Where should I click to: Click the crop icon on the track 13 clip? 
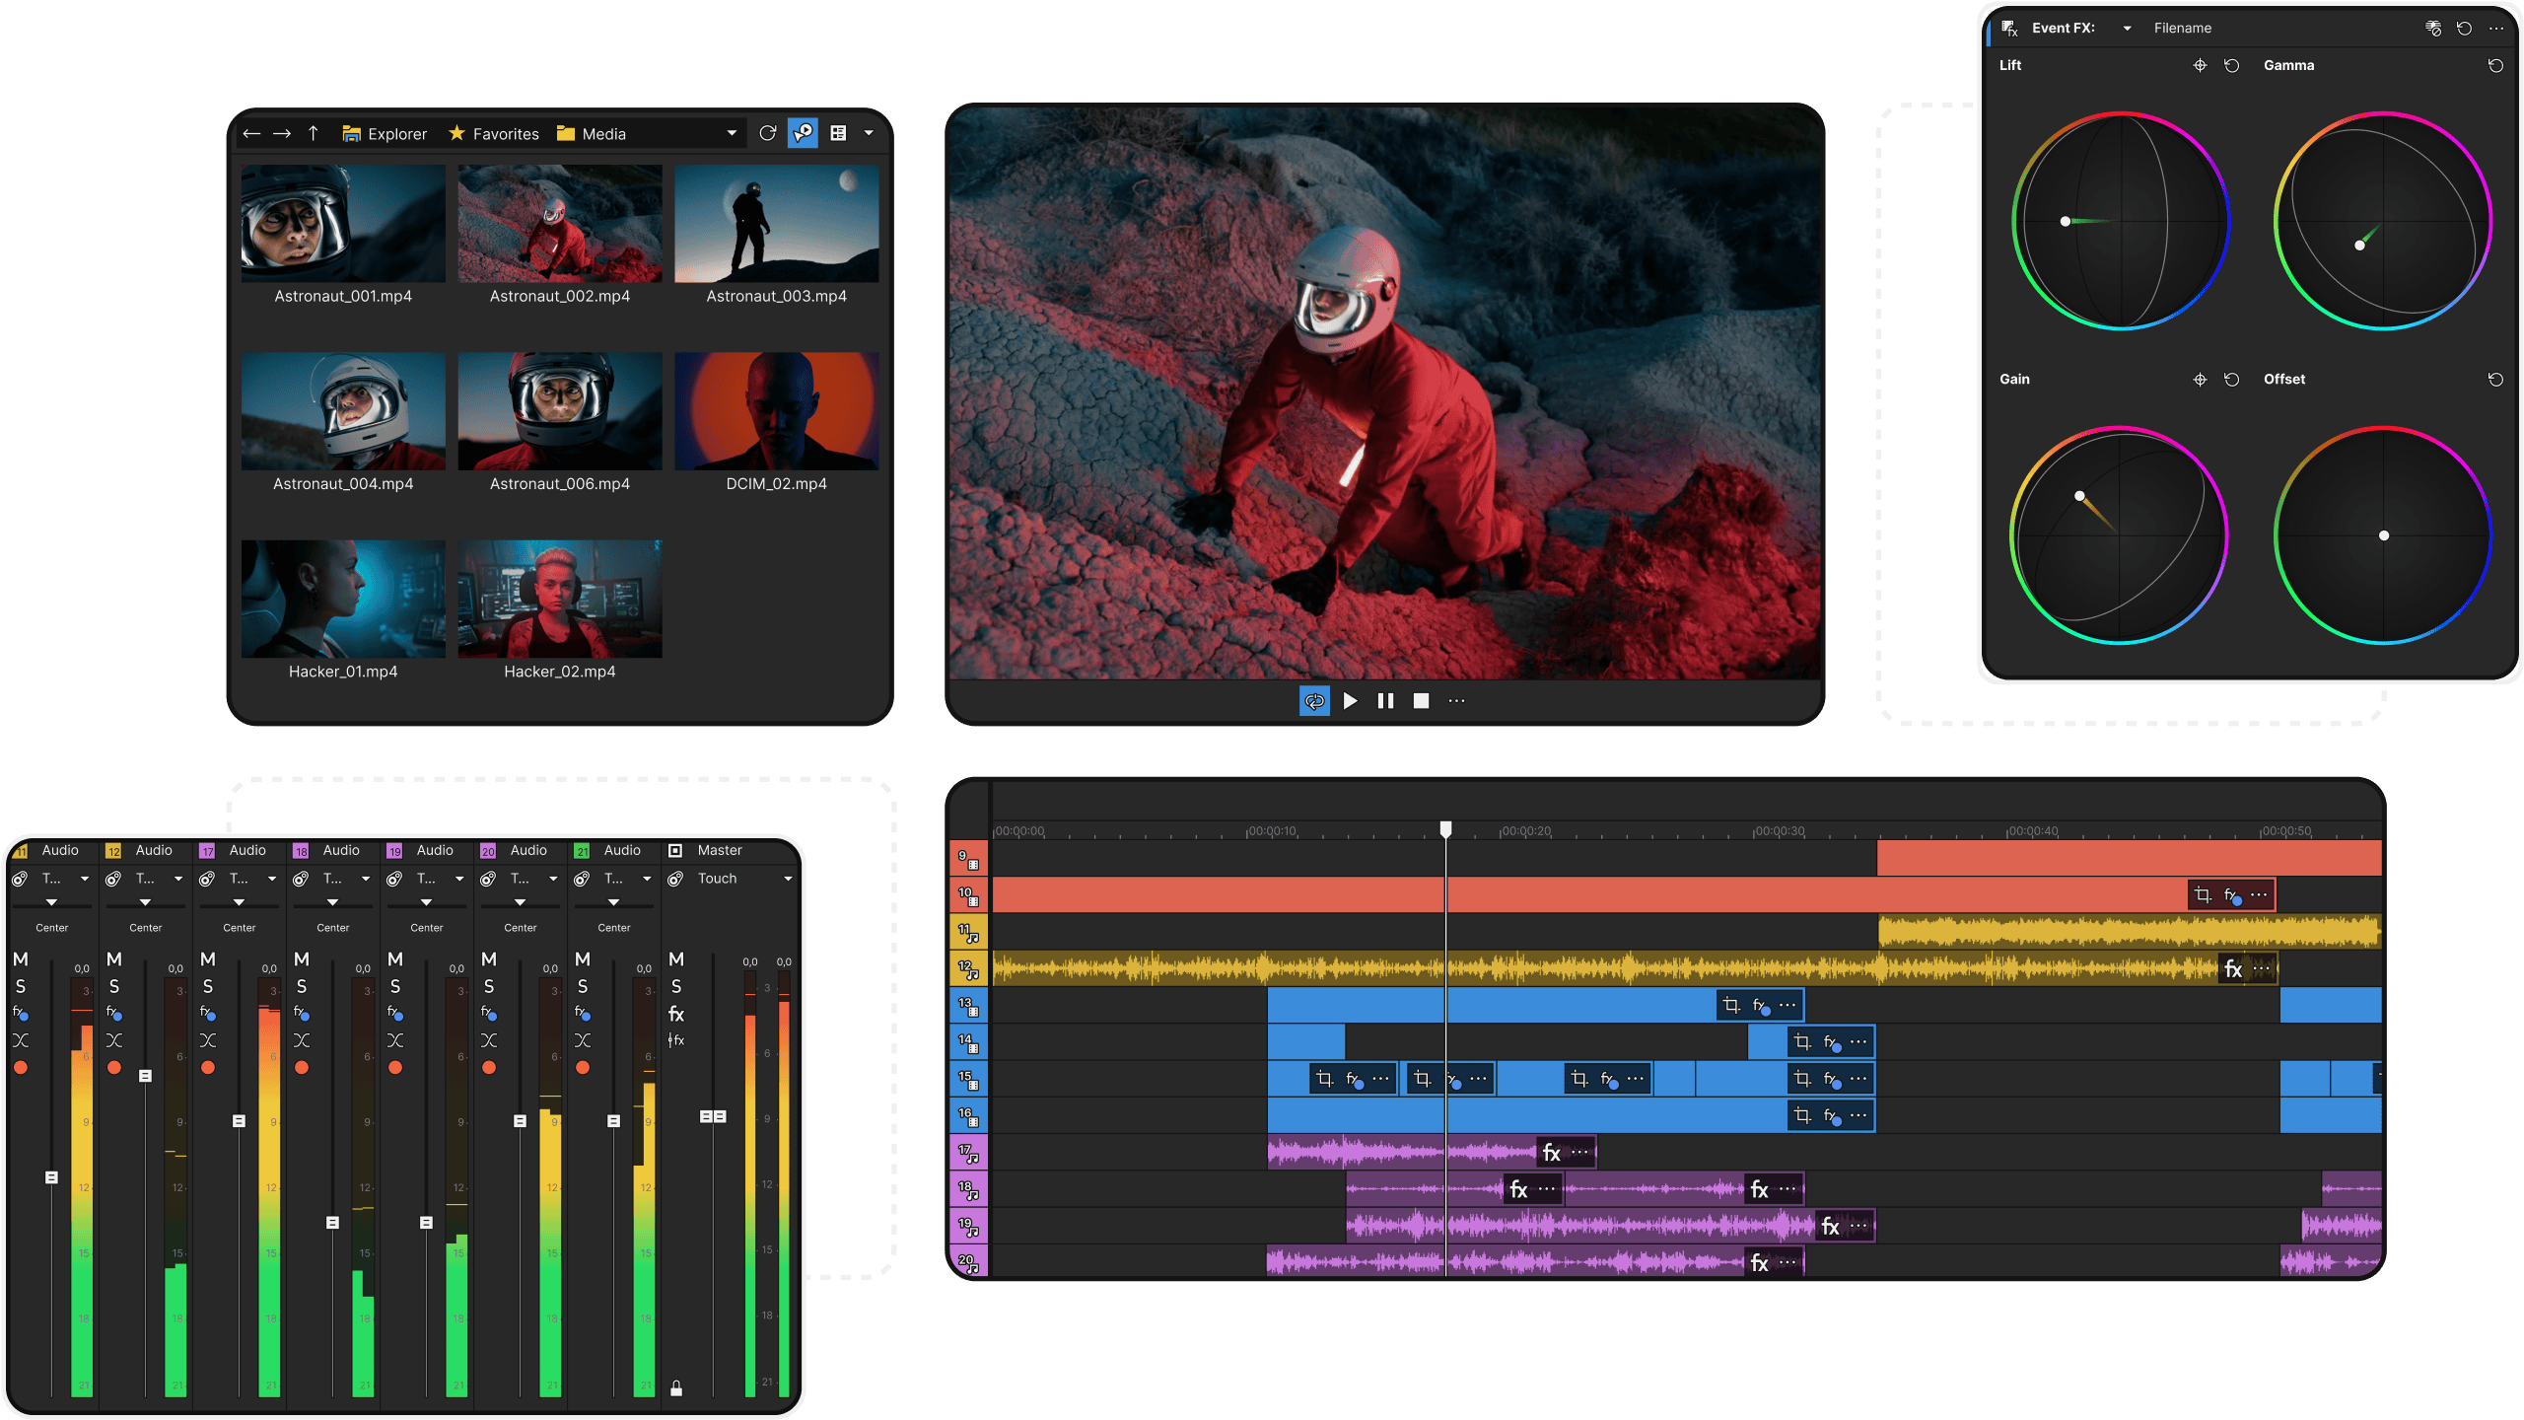point(1731,1005)
